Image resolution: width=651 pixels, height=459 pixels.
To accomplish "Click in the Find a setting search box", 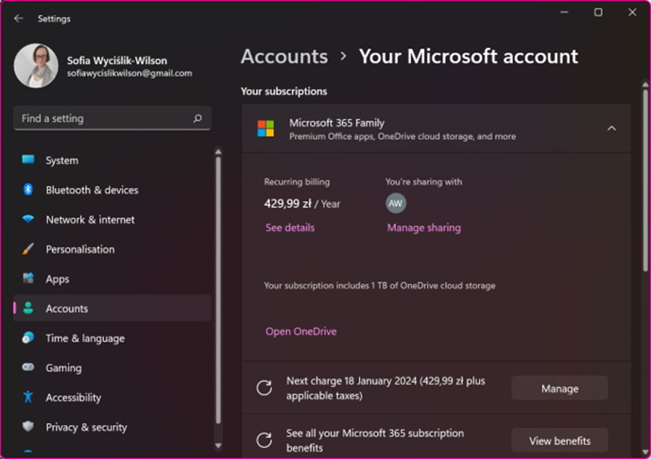I will [x=104, y=118].
